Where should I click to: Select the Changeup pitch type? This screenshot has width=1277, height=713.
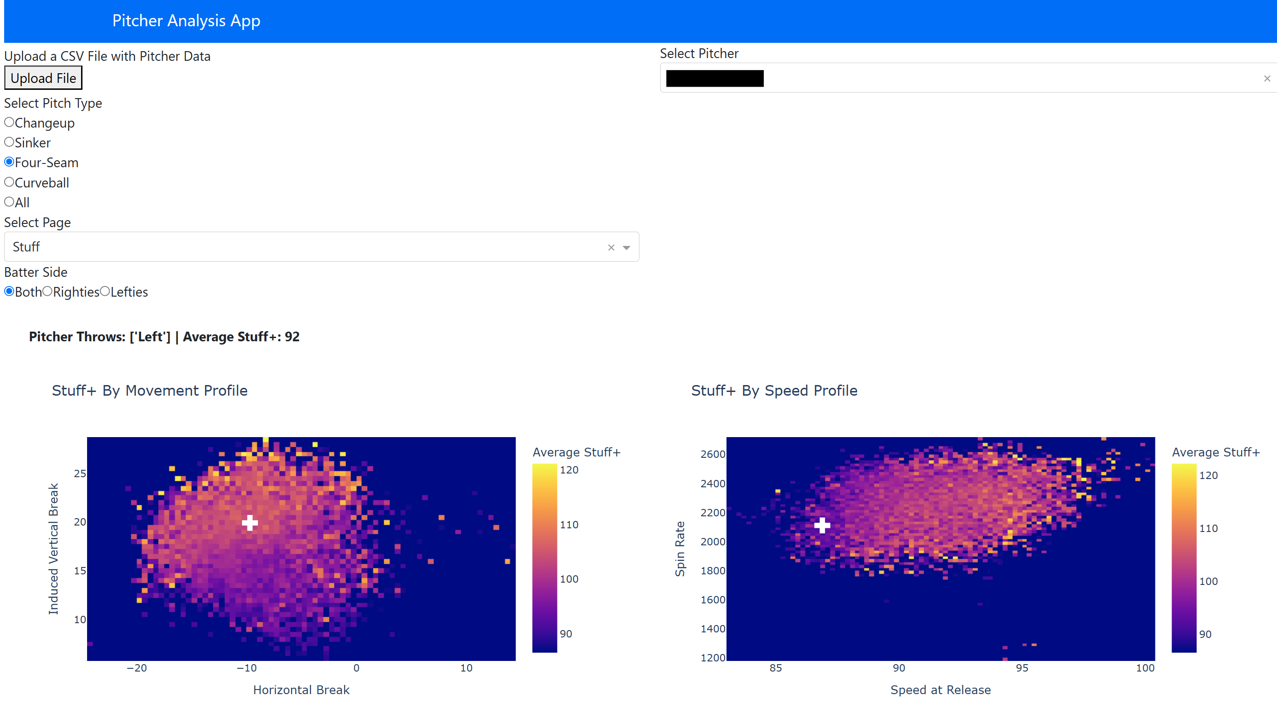(x=9, y=123)
